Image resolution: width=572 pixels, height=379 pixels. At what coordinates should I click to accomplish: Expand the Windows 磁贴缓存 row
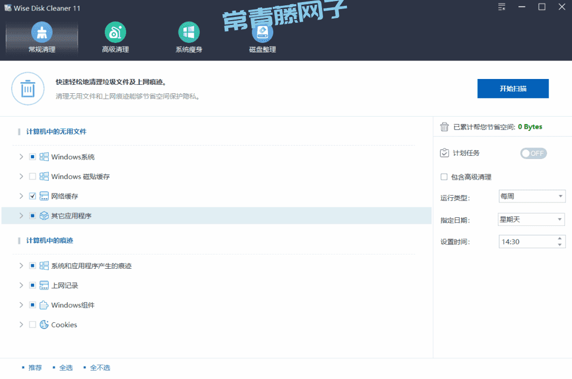click(21, 177)
